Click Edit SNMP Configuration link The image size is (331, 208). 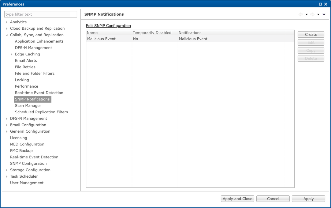pyautogui.click(x=108, y=25)
